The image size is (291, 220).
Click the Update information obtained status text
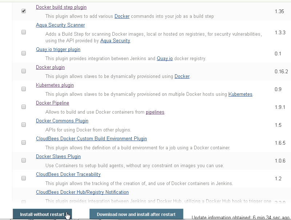tap(240, 217)
